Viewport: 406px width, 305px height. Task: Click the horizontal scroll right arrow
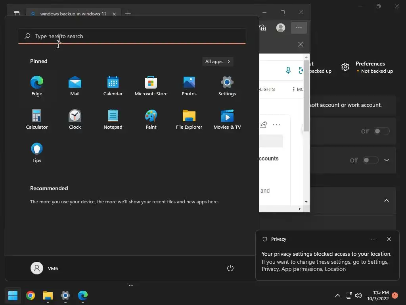click(x=300, y=208)
